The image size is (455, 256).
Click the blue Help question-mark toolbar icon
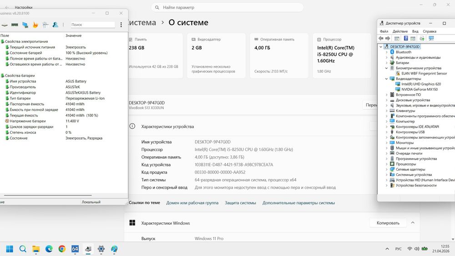(406, 38)
